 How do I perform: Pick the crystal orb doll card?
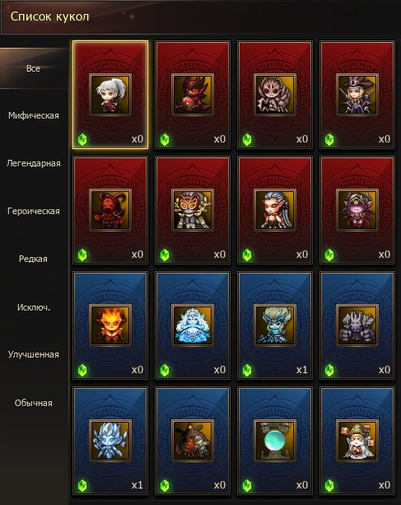coord(275,441)
